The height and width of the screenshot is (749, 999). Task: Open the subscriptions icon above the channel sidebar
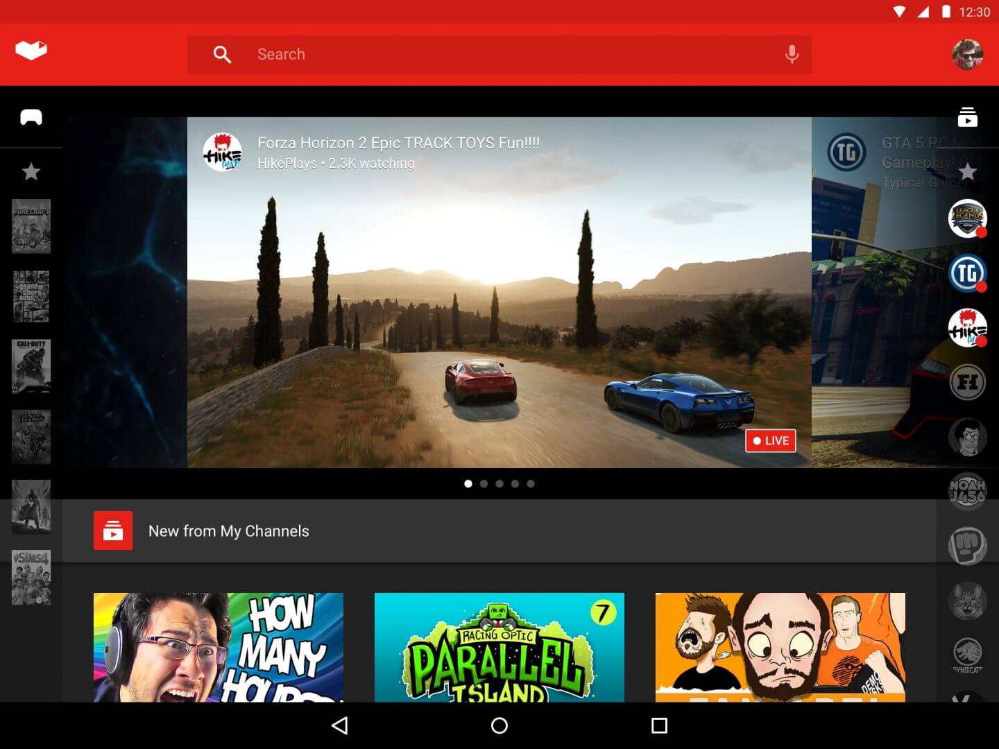[968, 118]
